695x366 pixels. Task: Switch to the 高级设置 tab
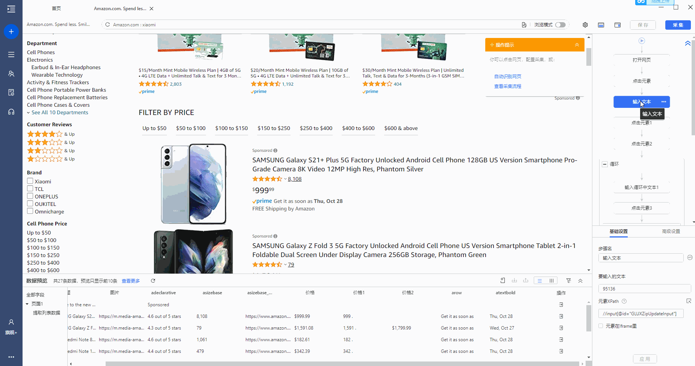pos(671,231)
